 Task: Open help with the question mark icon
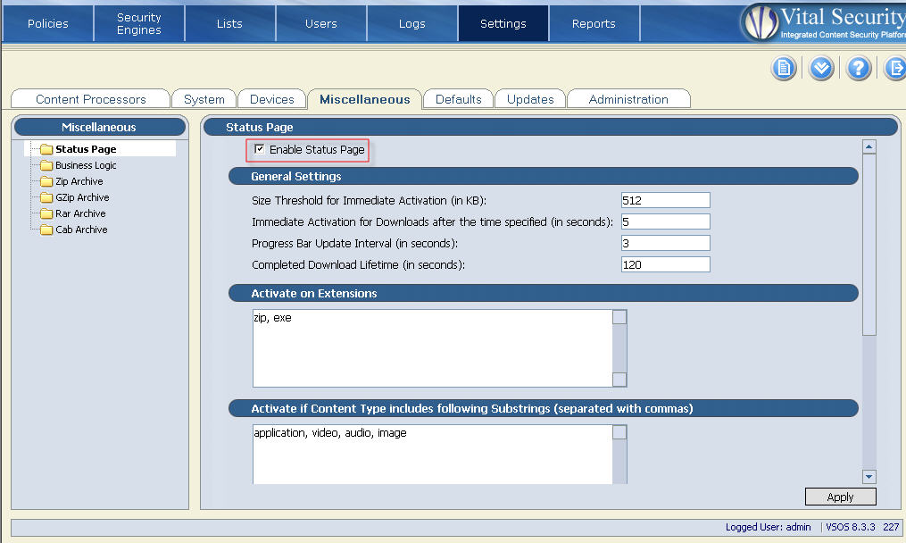coord(859,68)
